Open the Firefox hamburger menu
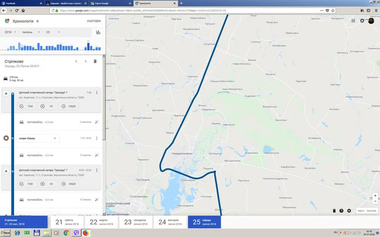Image resolution: width=380 pixels, height=237 pixels. (376, 10)
